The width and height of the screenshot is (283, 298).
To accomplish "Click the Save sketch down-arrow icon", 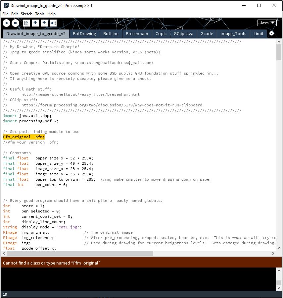I will [x=44, y=23].
